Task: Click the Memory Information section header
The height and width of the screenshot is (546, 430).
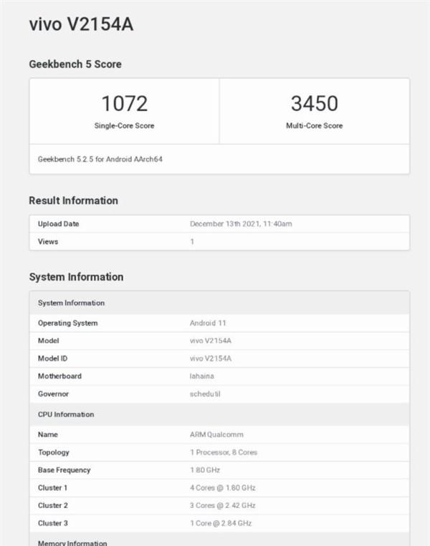Action: coord(219,540)
